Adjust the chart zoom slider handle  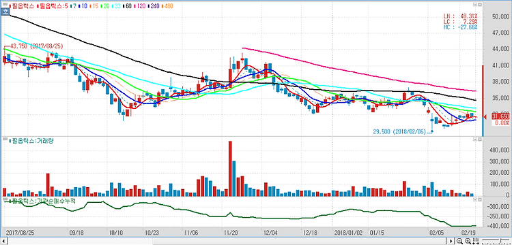point(500,240)
